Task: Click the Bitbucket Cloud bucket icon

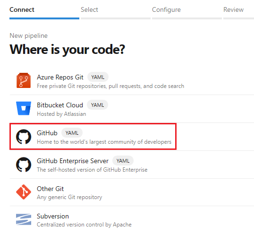Action: 24,108
